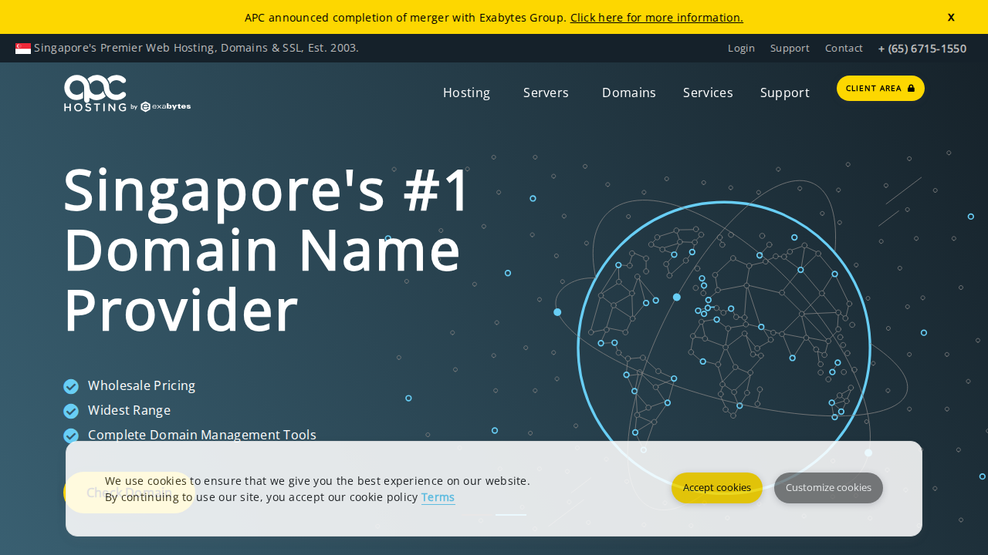Open the Domains menu
This screenshot has width=988, height=555.
629,92
